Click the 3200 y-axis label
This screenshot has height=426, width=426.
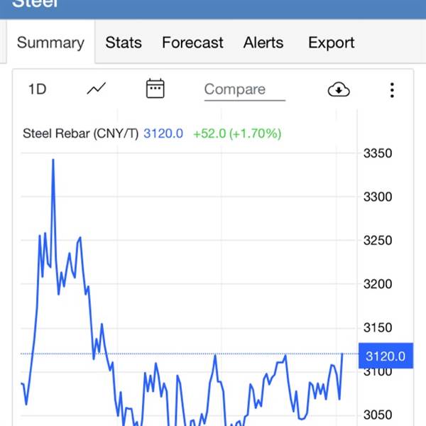(x=377, y=284)
